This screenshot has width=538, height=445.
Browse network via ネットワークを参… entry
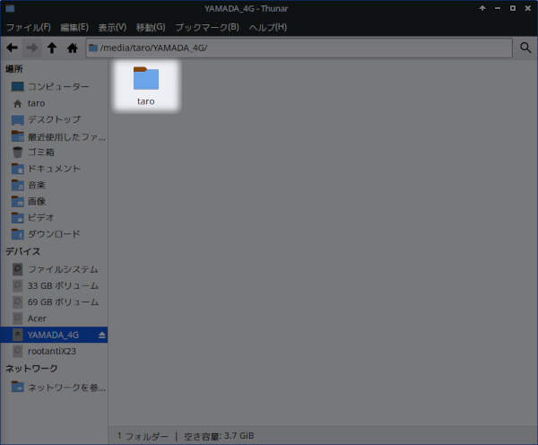[54, 387]
